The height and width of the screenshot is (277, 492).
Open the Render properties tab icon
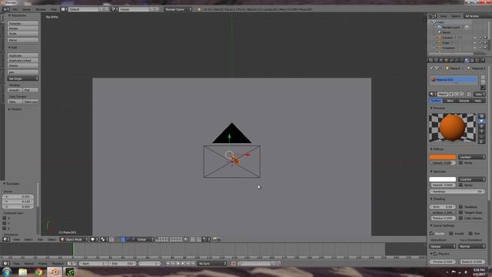[x=430, y=60]
